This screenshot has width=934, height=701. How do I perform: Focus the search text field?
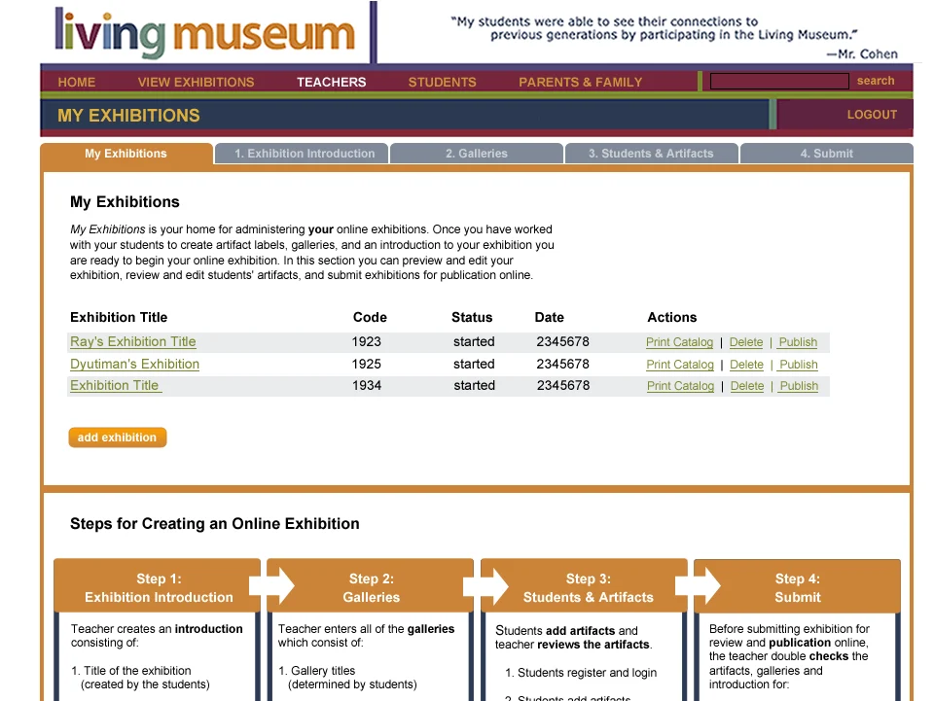779,81
